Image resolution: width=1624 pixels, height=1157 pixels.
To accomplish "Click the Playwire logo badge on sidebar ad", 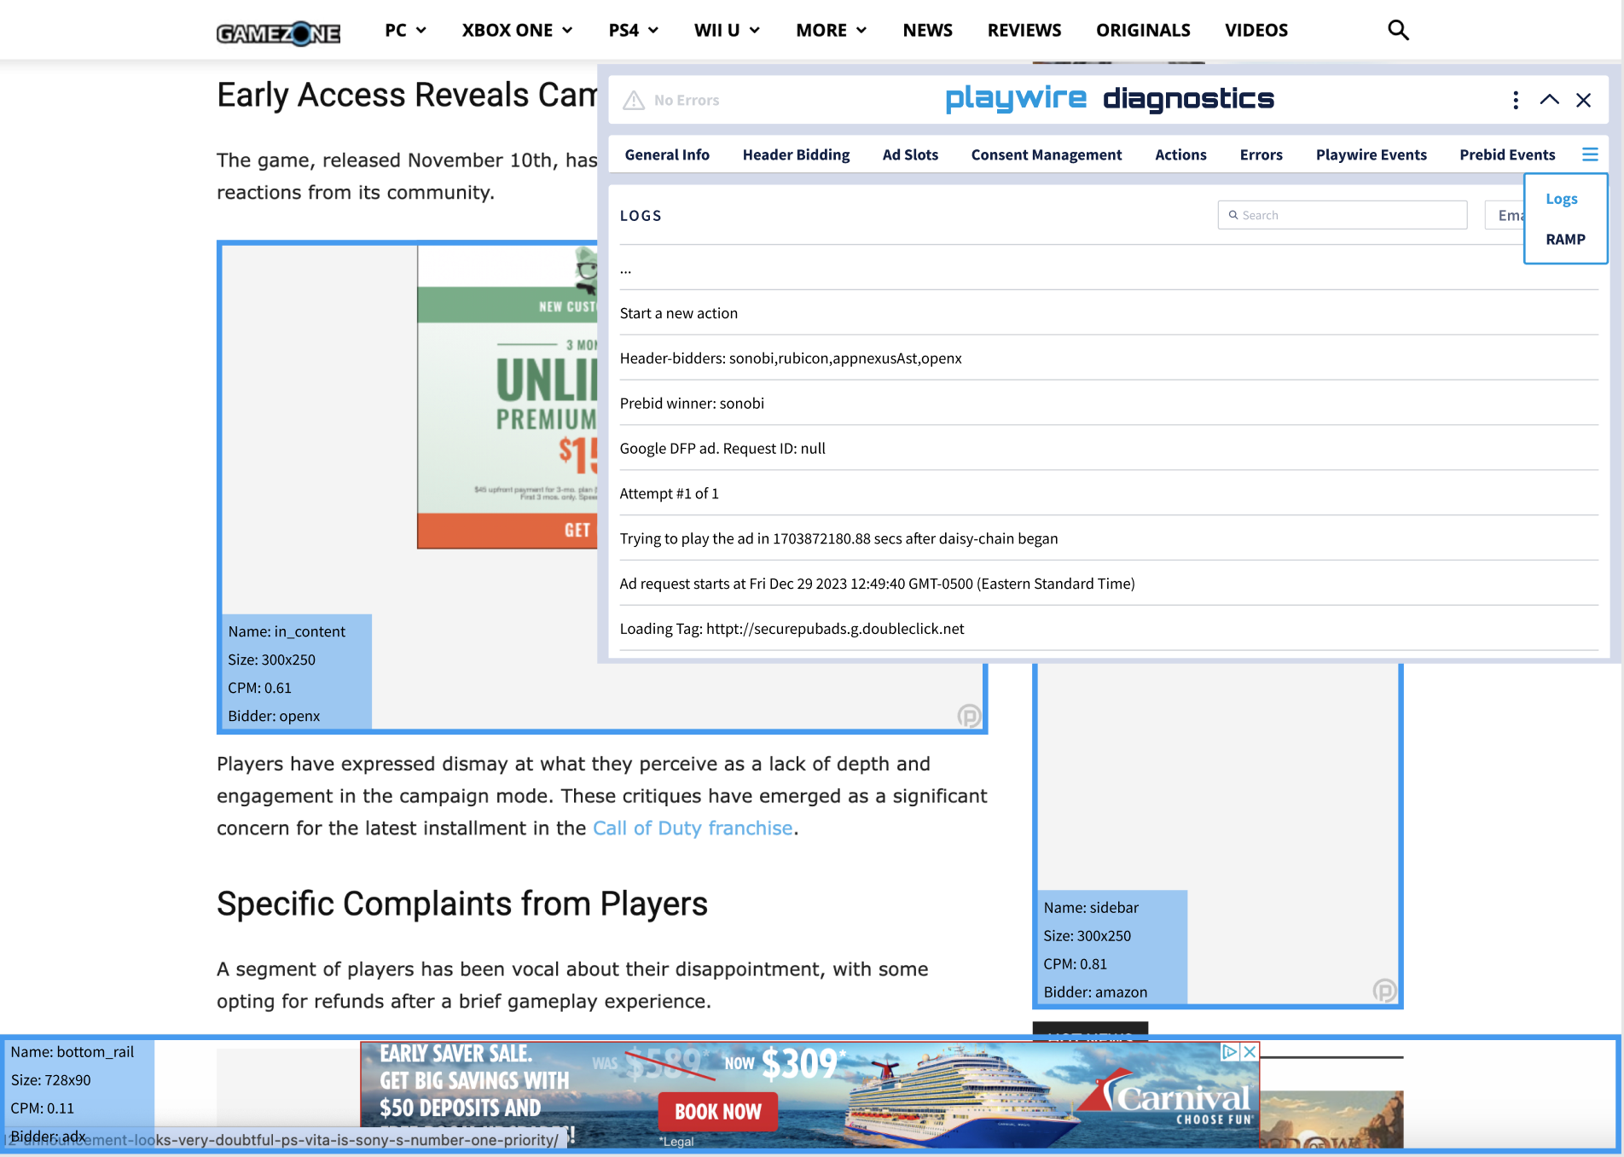I will click(x=1384, y=991).
